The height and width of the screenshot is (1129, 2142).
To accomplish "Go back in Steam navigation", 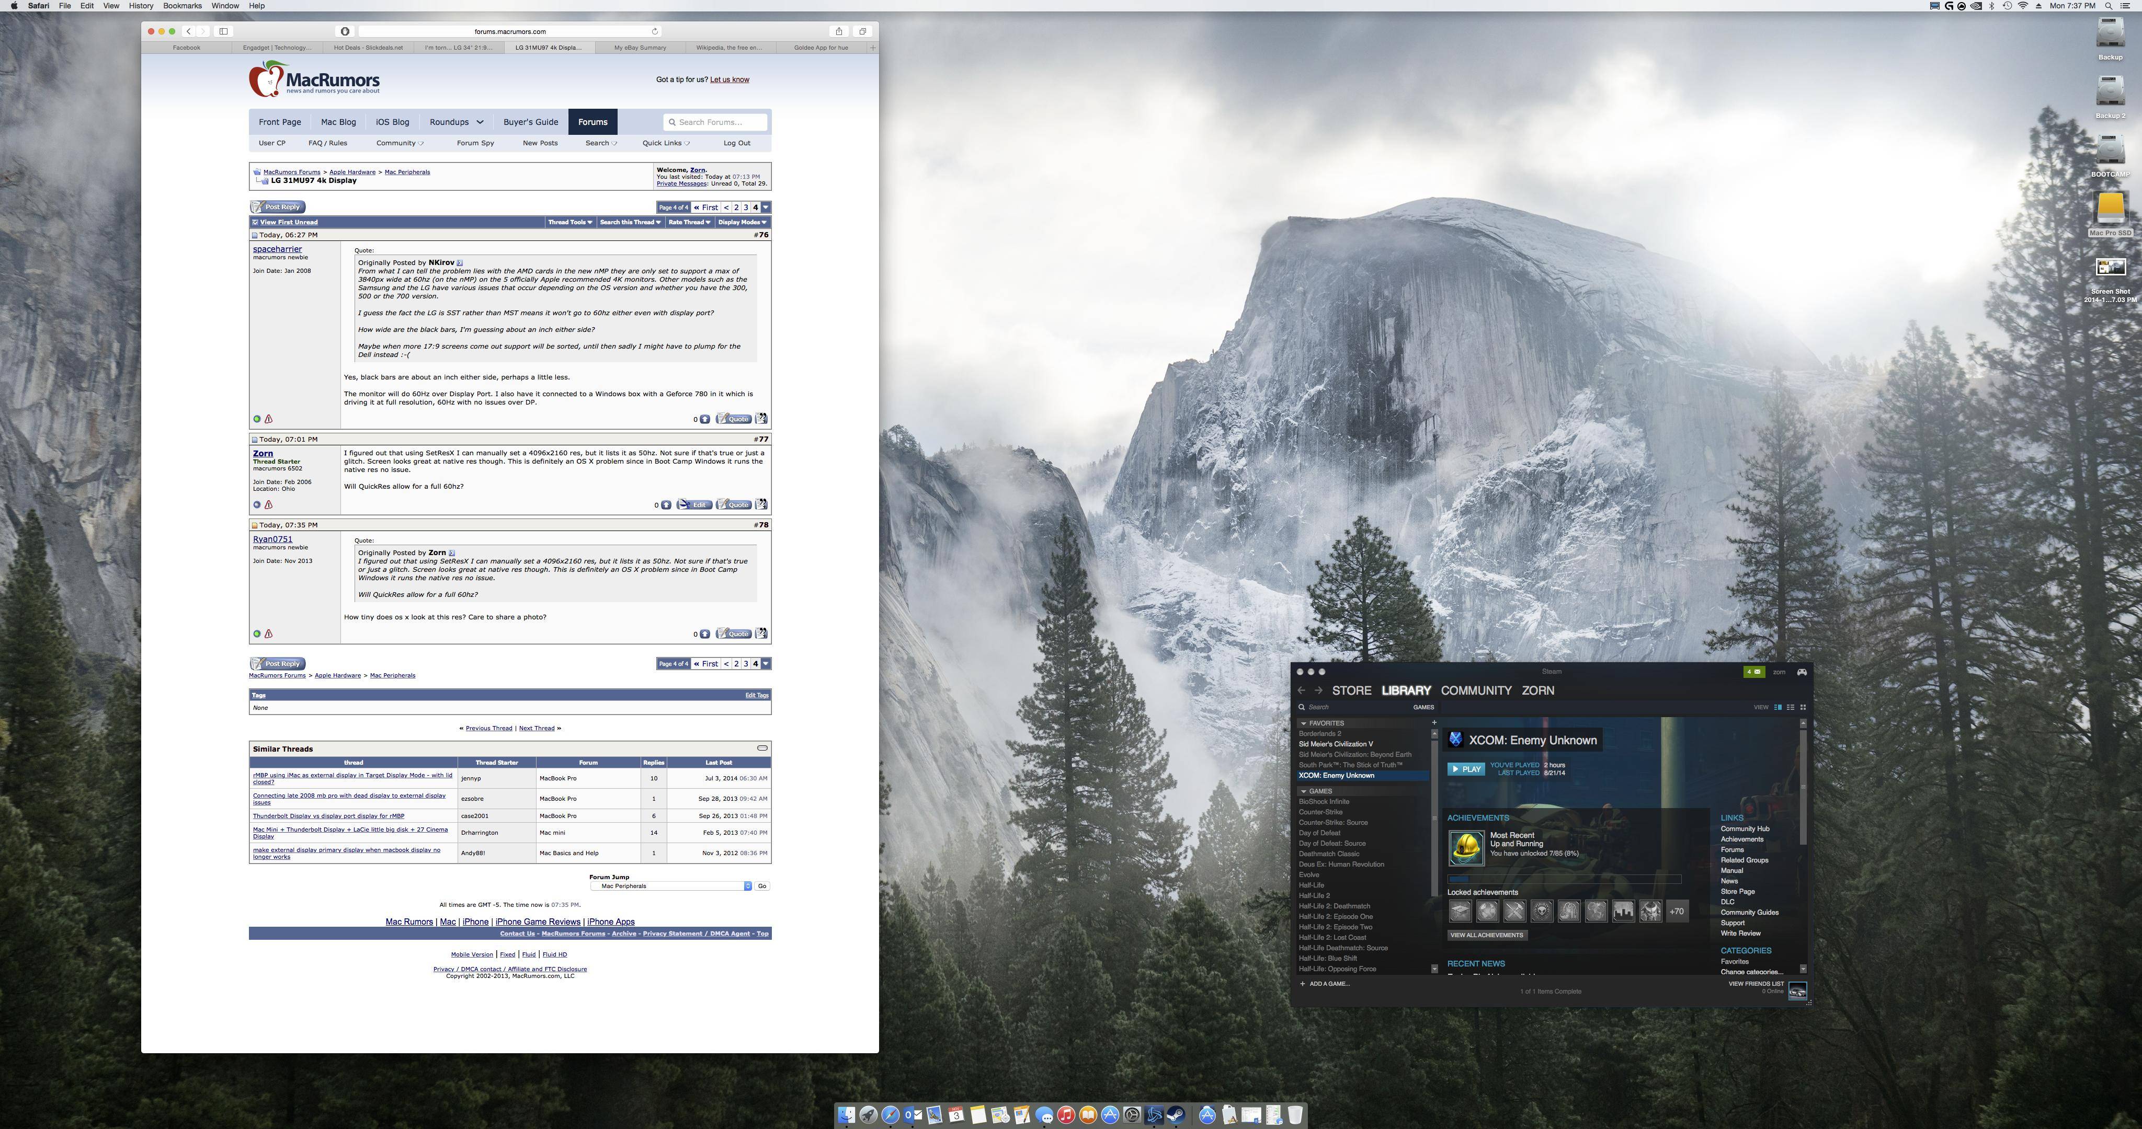I will tap(1301, 691).
